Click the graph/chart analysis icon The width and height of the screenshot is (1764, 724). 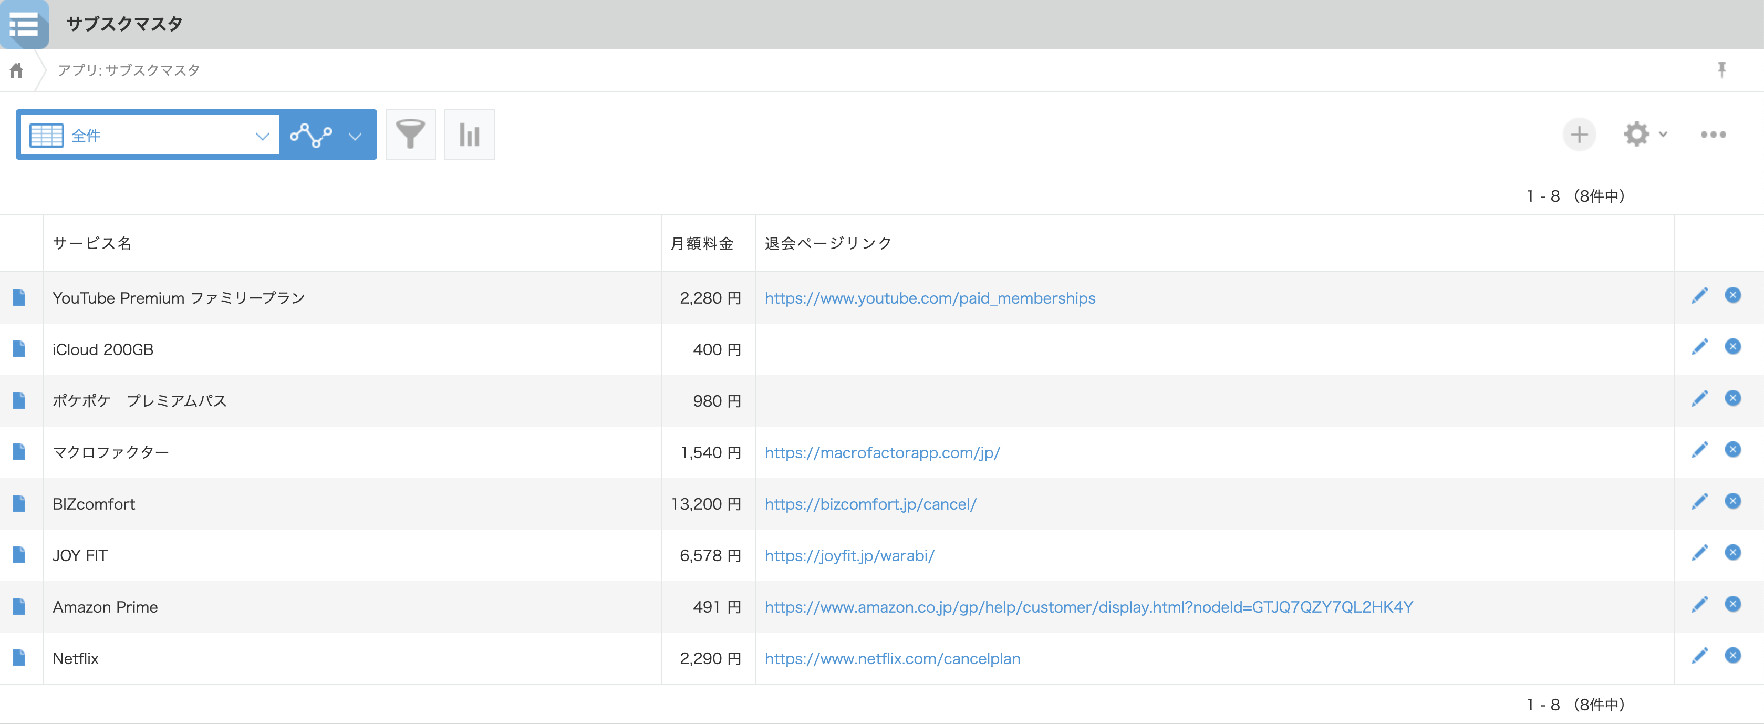click(312, 135)
